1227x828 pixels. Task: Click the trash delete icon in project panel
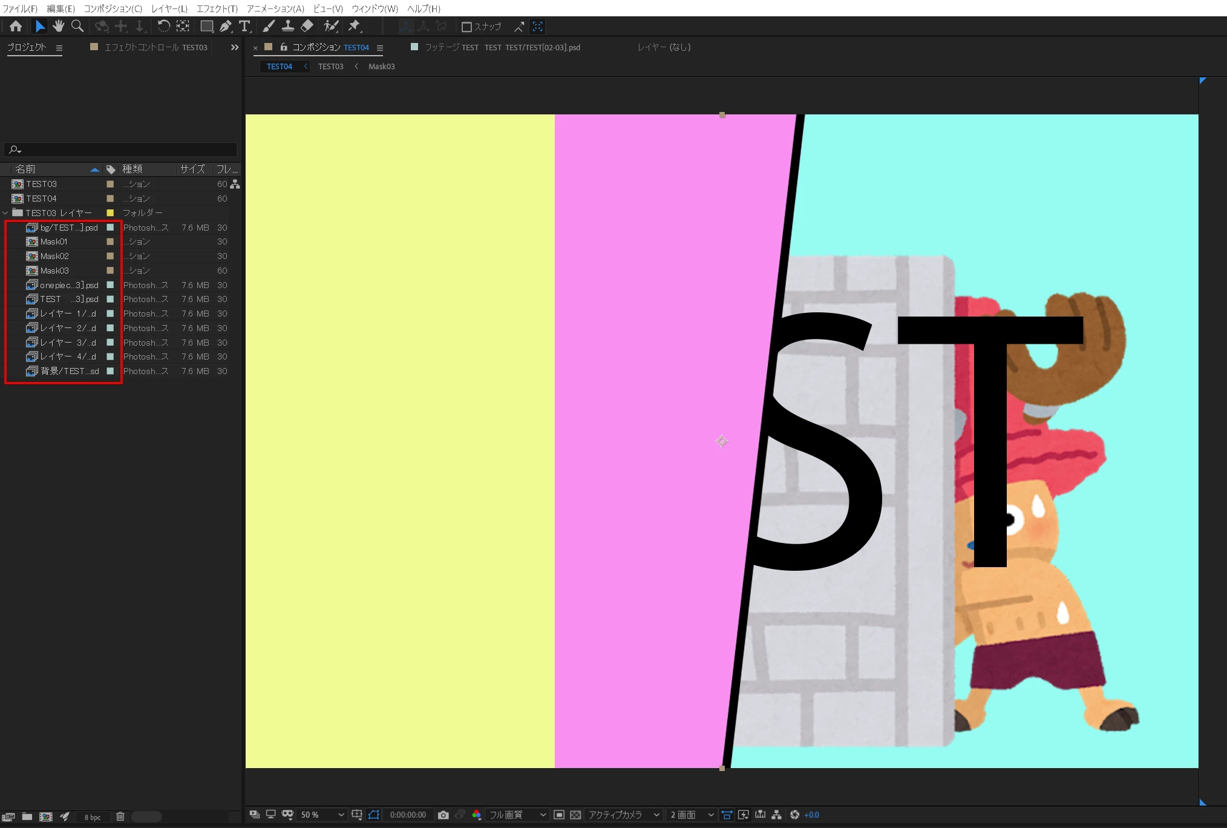pyautogui.click(x=120, y=816)
